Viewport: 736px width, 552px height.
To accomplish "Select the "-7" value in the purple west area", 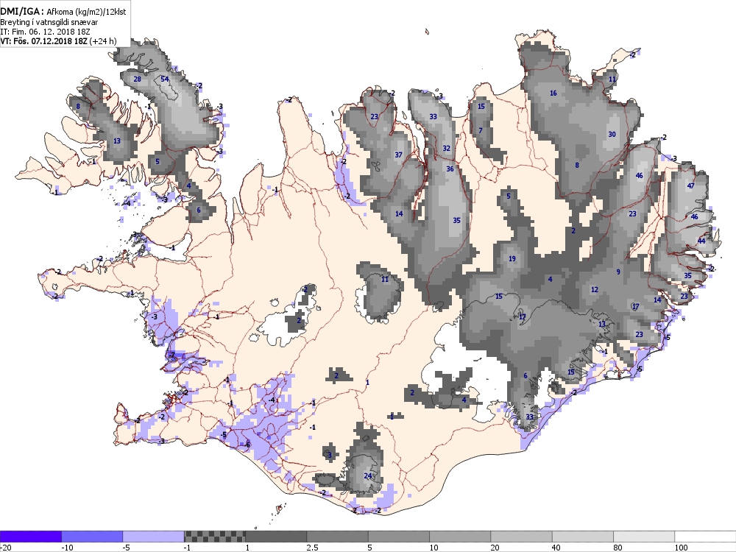I will 172,355.
